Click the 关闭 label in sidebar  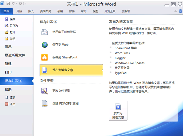pos(13,39)
